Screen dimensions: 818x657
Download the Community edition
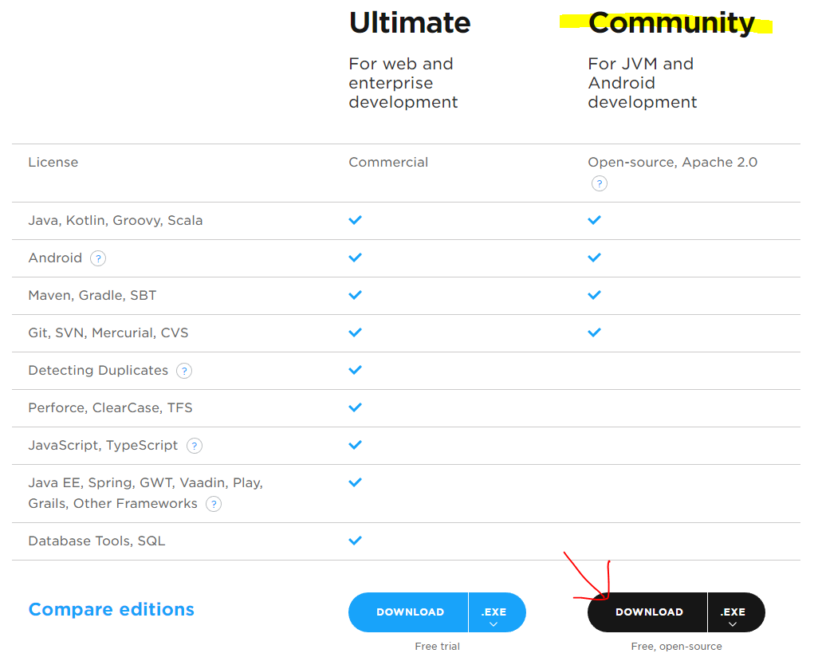click(x=647, y=612)
